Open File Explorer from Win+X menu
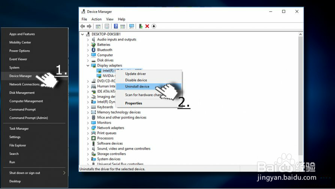The image size is (335, 189). [x=34, y=145]
